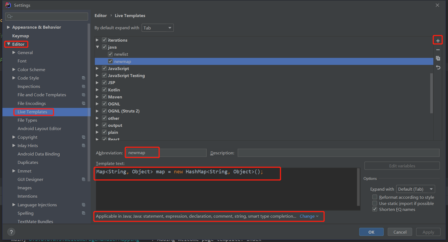Screen dimensions: 448x242
Task: Focus the Description input field
Action: (339, 153)
